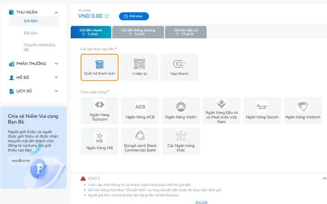Pick Ngân hàng Vietcom bank
The height and width of the screenshot is (204, 327).
pos(302,110)
